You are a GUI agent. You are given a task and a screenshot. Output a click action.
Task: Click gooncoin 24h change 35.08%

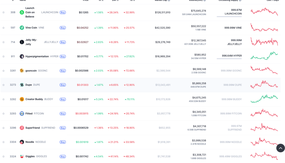113,71
